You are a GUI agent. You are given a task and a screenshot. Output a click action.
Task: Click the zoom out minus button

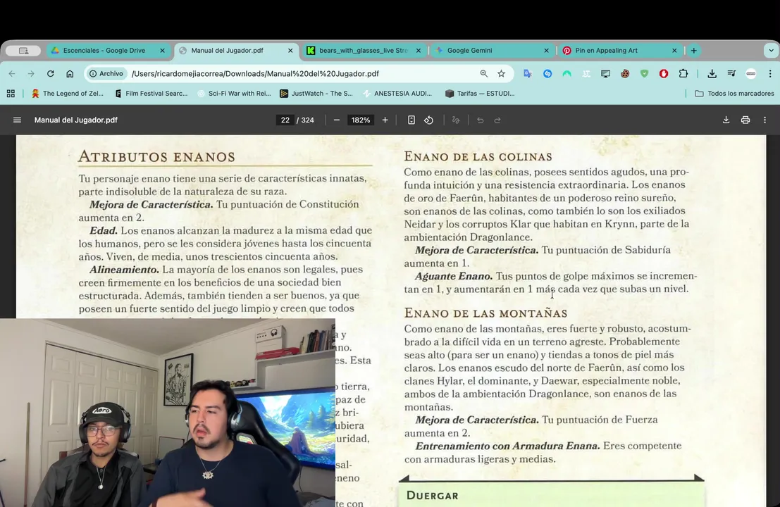pyautogui.click(x=337, y=120)
